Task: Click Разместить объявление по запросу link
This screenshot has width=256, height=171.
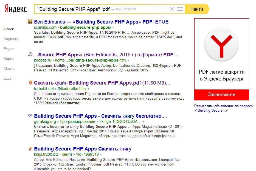Action: point(224,108)
